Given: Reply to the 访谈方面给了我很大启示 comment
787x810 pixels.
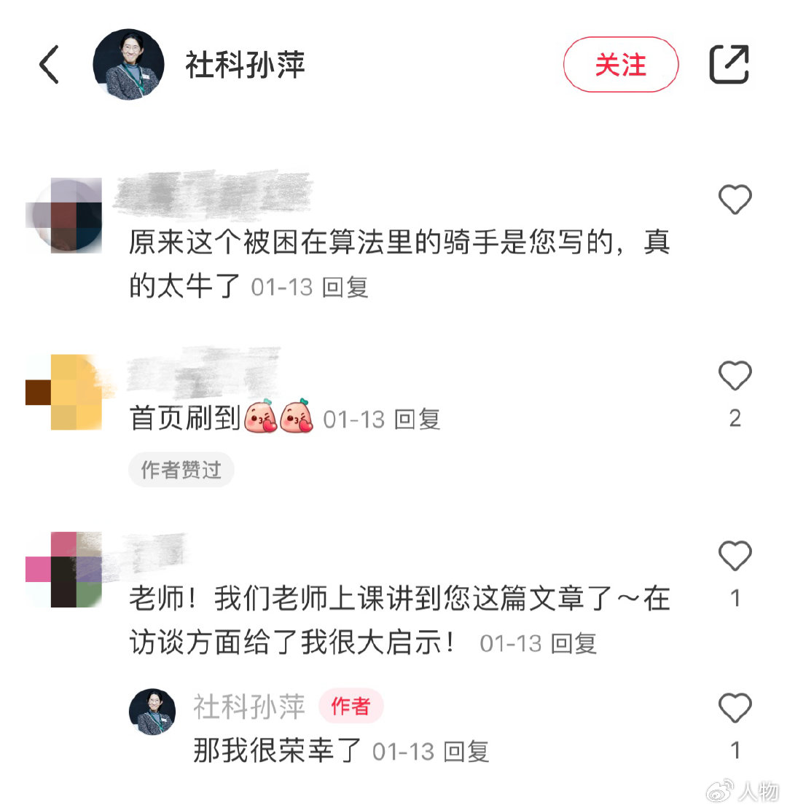Looking at the screenshot, I should tap(573, 644).
